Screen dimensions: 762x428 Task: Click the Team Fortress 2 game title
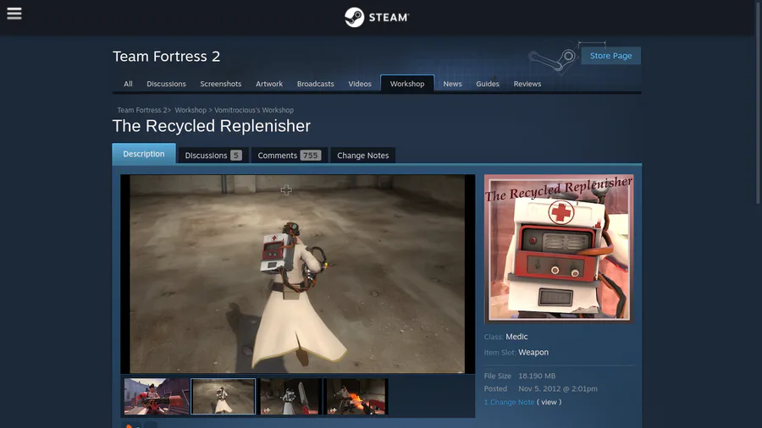point(166,57)
